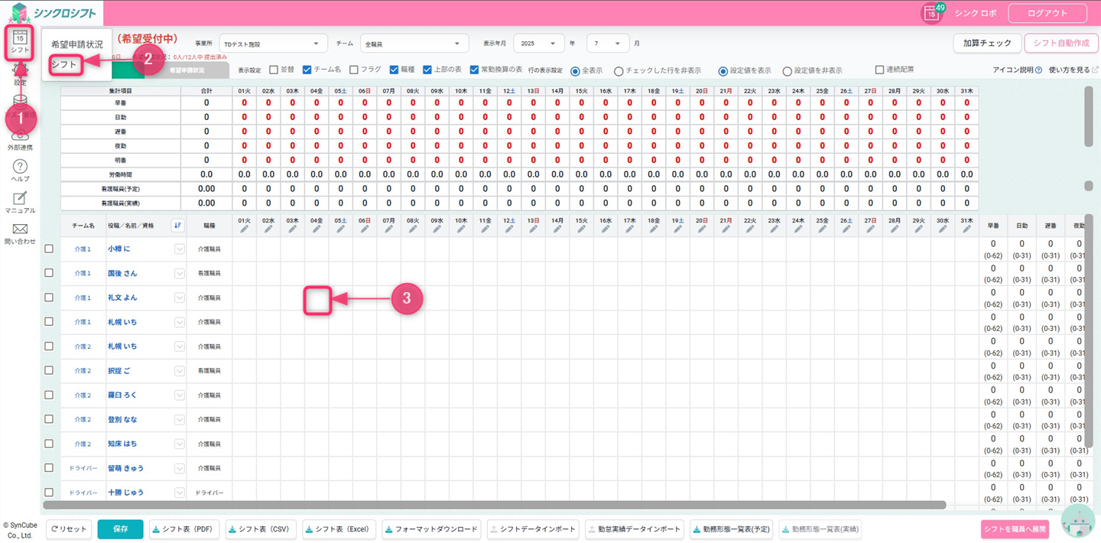Viewport: 1101px width, 543px height.
Task: Select the 全表示 radio button
Action: coord(576,71)
